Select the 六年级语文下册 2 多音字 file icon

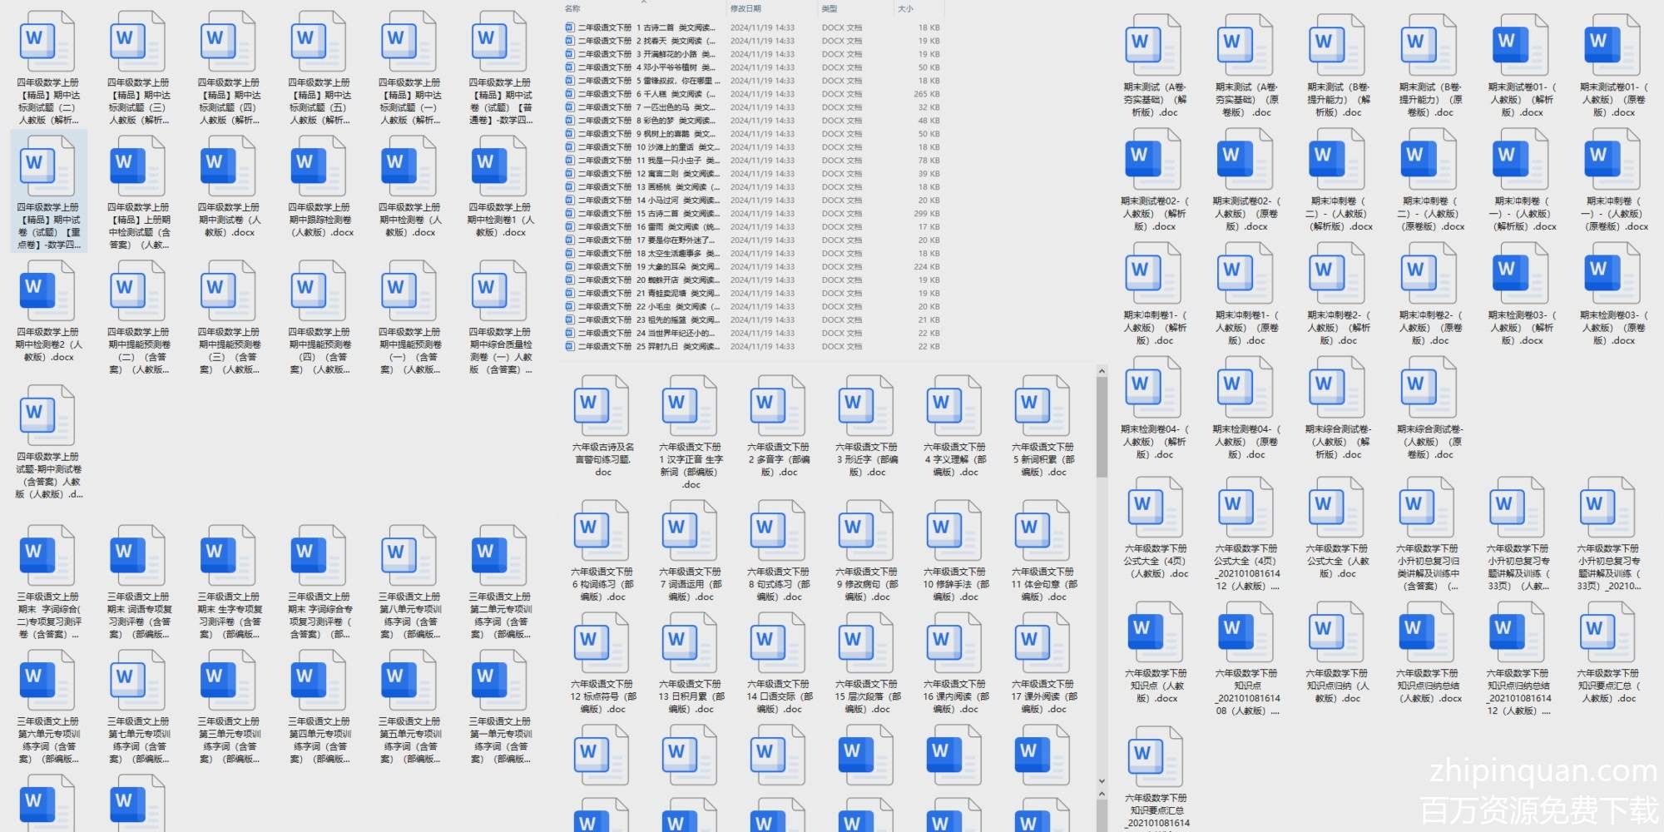coord(779,406)
